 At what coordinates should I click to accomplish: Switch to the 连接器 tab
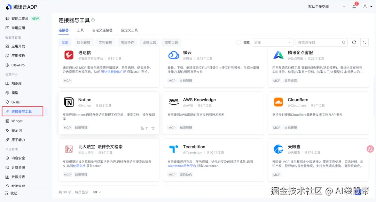(64, 30)
